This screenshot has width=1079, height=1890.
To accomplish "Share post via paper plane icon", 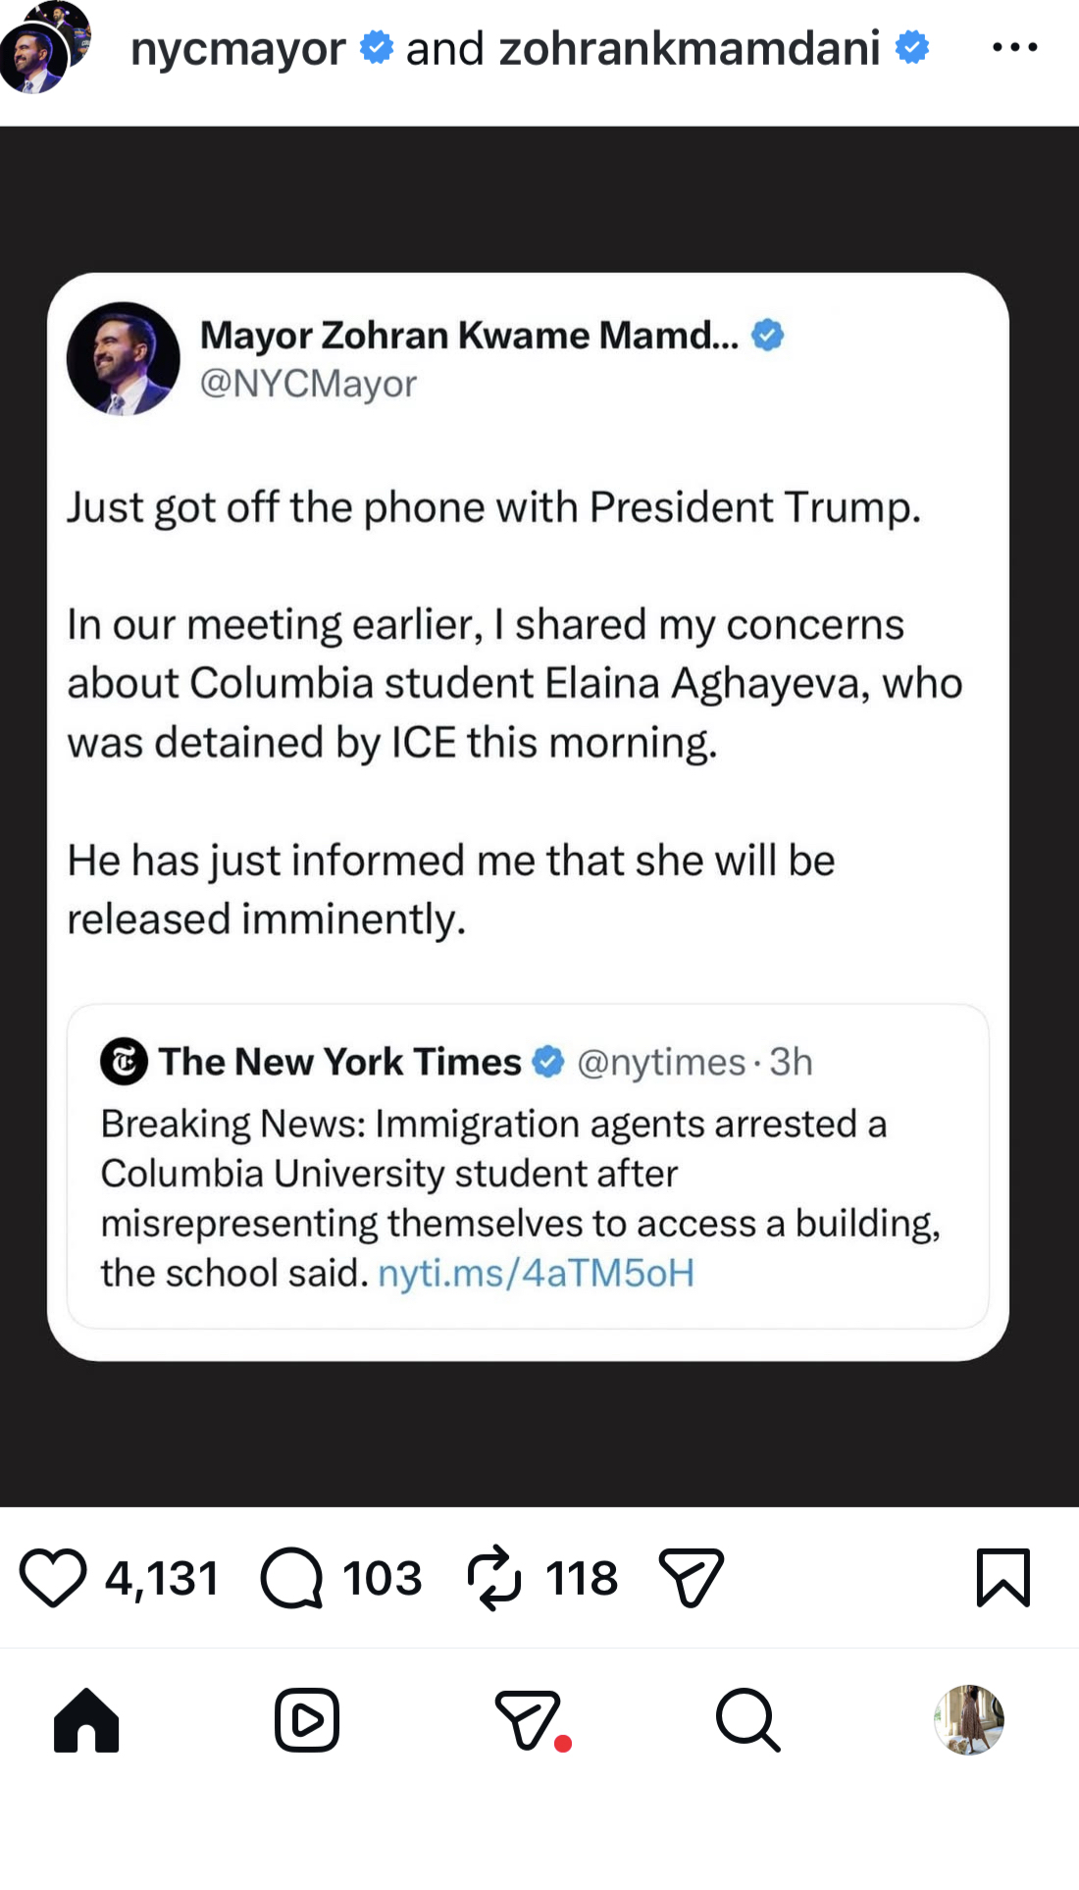I will [691, 1578].
